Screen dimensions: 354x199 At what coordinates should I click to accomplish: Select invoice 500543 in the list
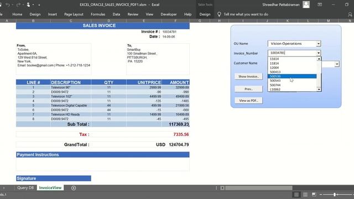click(292, 81)
